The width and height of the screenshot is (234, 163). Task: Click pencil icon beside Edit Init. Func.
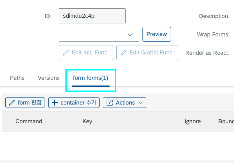(x=66, y=53)
